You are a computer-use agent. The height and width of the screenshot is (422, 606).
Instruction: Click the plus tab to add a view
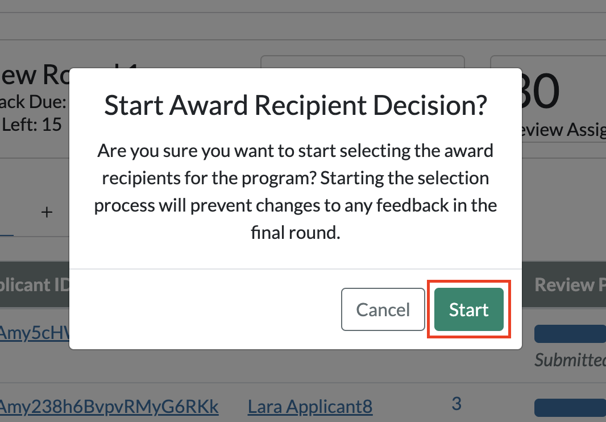(x=47, y=212)
